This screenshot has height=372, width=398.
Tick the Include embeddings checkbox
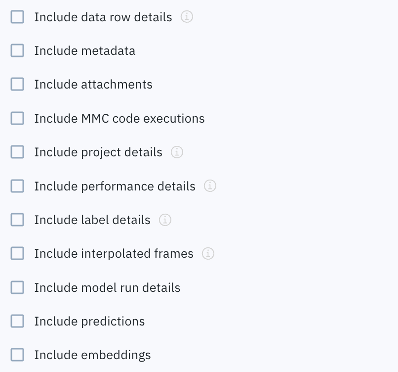(17, 355)
